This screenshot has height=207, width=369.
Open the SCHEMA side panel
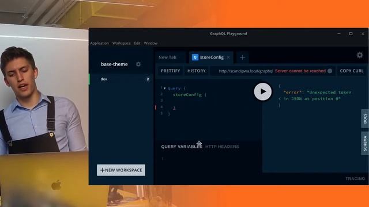point(365,143)
